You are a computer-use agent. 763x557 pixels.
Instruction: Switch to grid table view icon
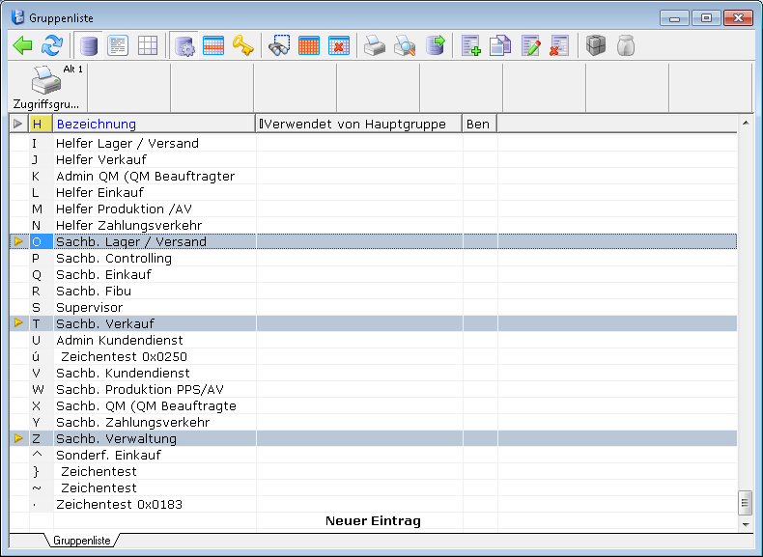click(x=148, y=45)
